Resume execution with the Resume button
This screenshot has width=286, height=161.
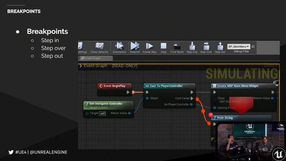click(135, 48)
